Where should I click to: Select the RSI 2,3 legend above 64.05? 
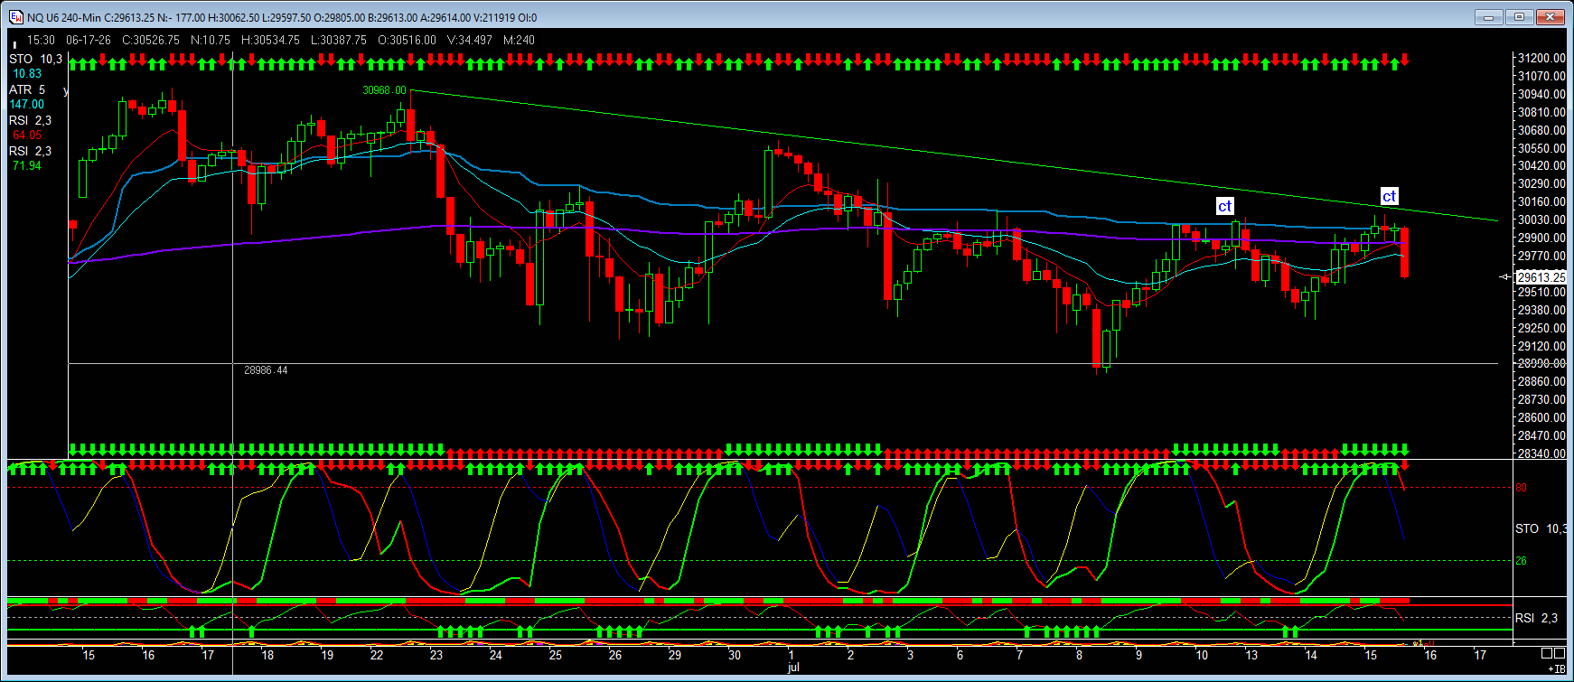31,120
